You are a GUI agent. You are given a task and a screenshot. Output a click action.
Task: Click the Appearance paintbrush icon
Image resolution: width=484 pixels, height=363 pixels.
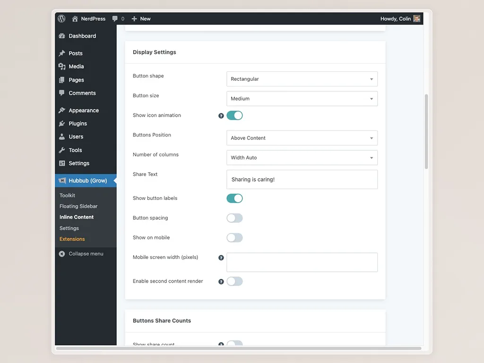click(x=62, y=110)
